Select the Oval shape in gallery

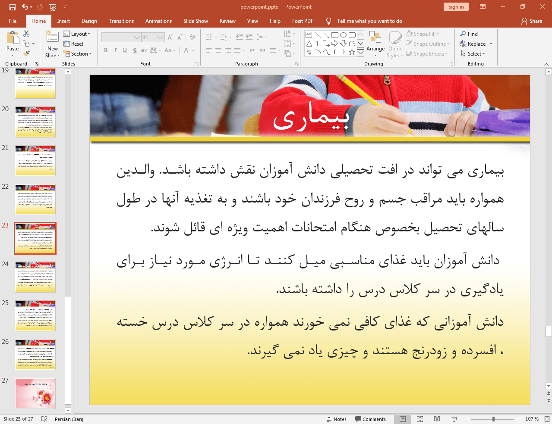tap(344, 35)
